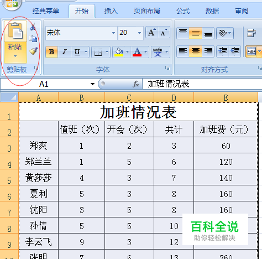Click cell containing 黄莎莎
Image resolution: width=262 pixels, height=259 pixels.
pos(39,178)
